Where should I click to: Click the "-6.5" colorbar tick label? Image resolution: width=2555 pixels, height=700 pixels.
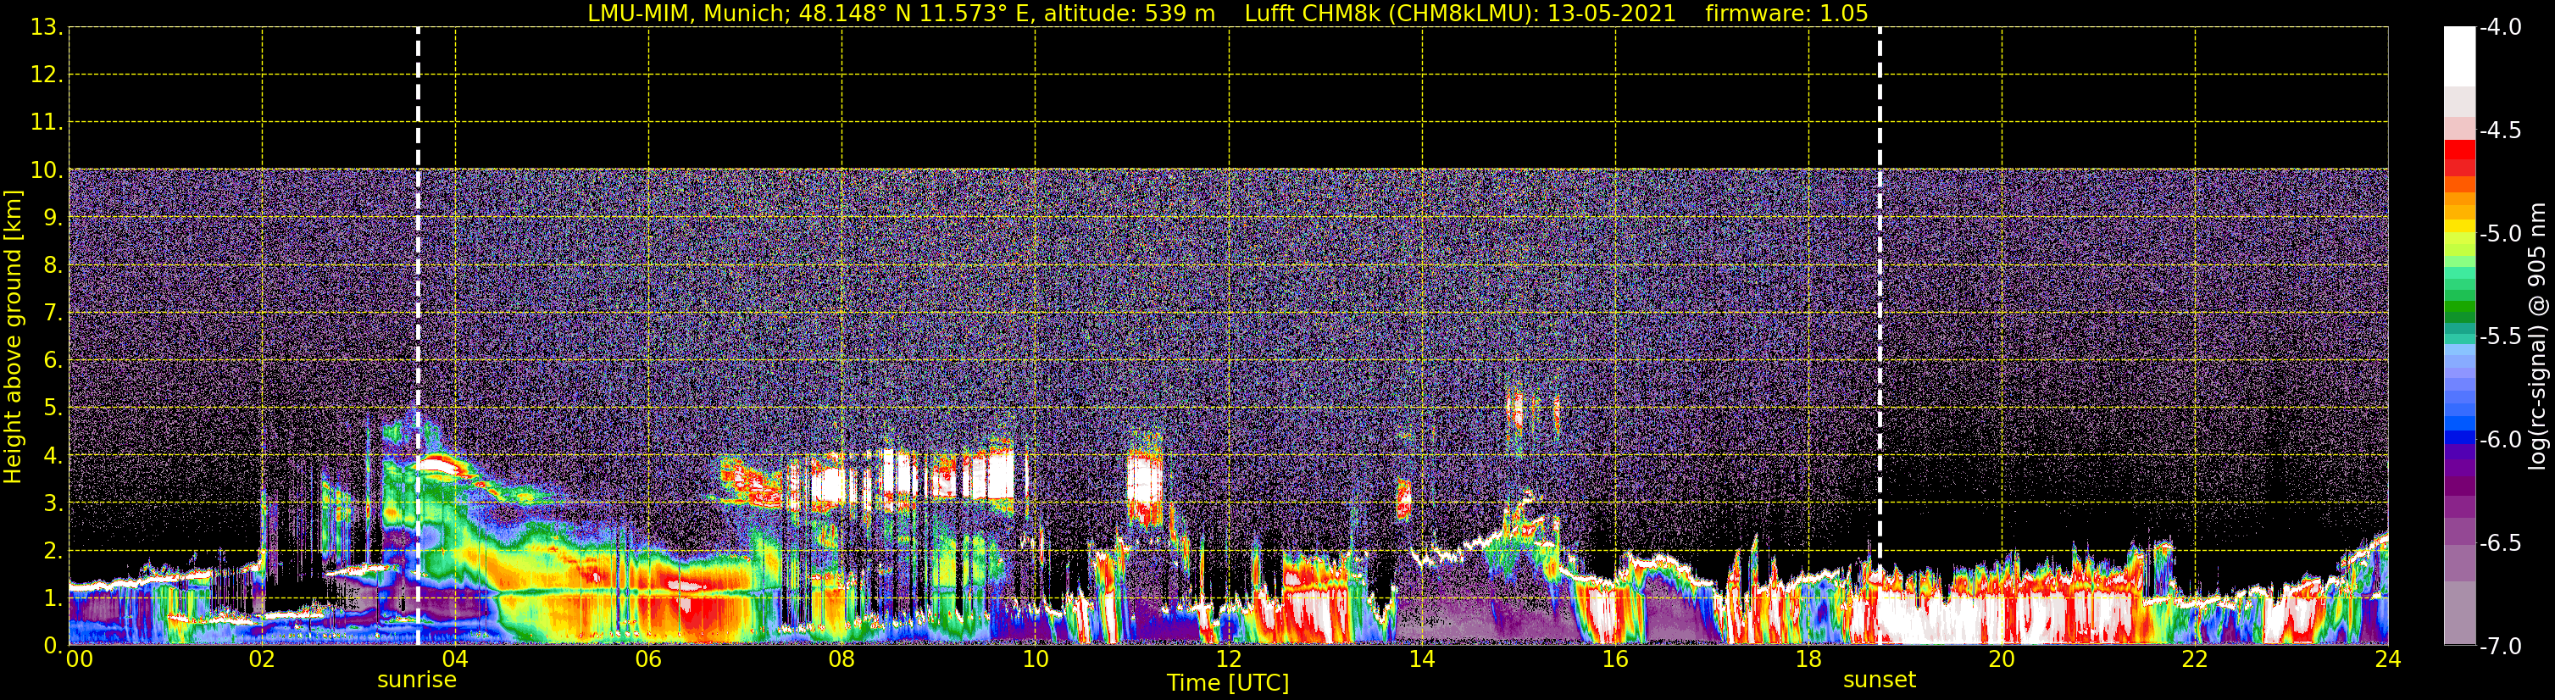point(2501,543)
